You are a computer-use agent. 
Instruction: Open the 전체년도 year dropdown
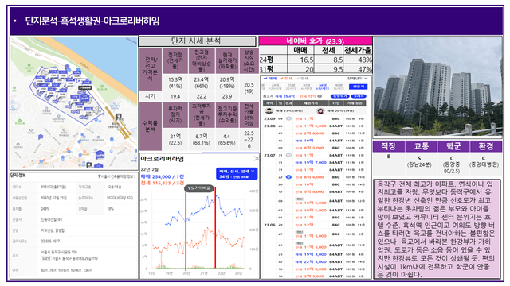358,79
